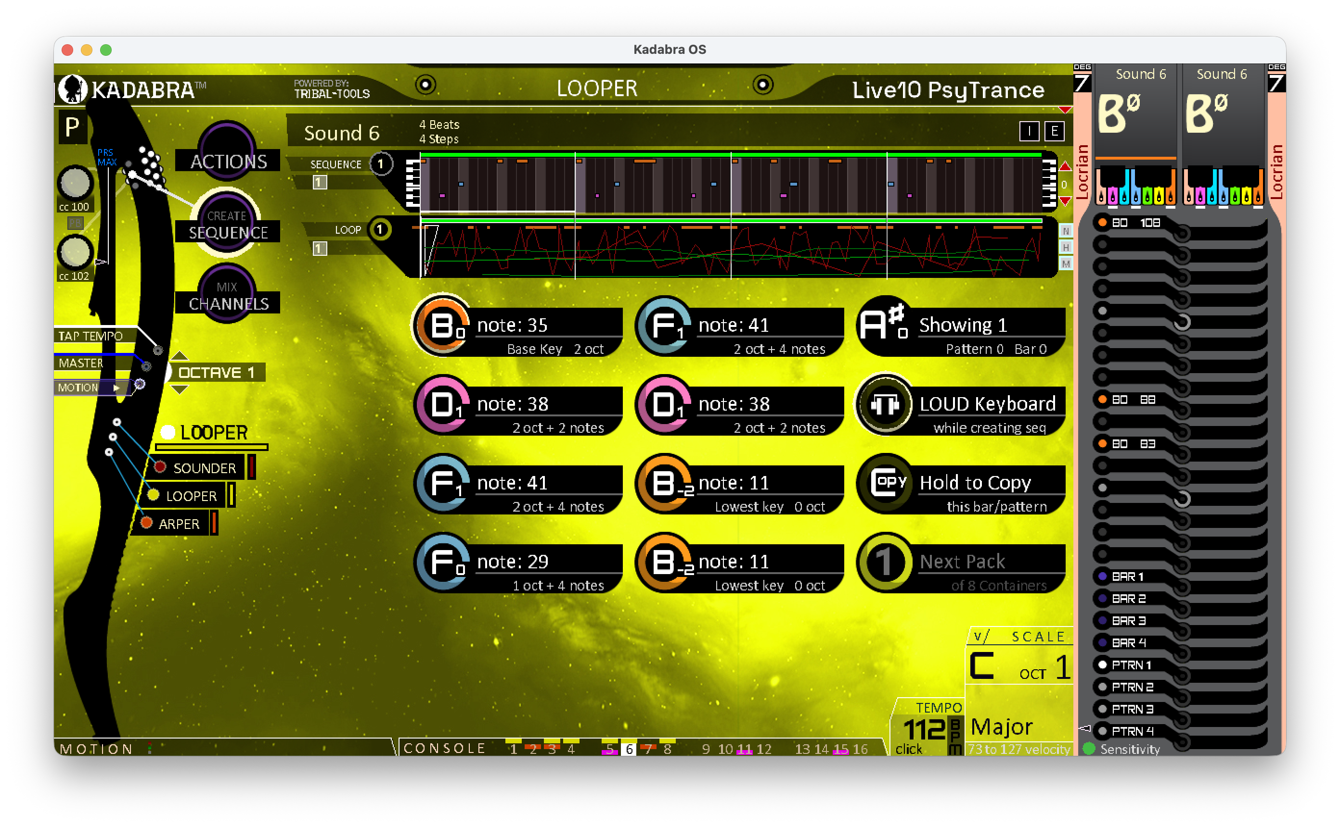The image size is (1340, 827).
Task: Click the A#0 Showing 1 pattern icon
Action: coord(885,326)
